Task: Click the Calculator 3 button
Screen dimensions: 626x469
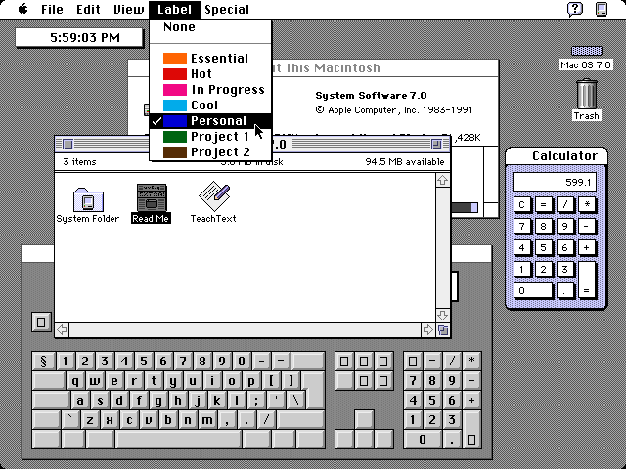Action: 565,270
